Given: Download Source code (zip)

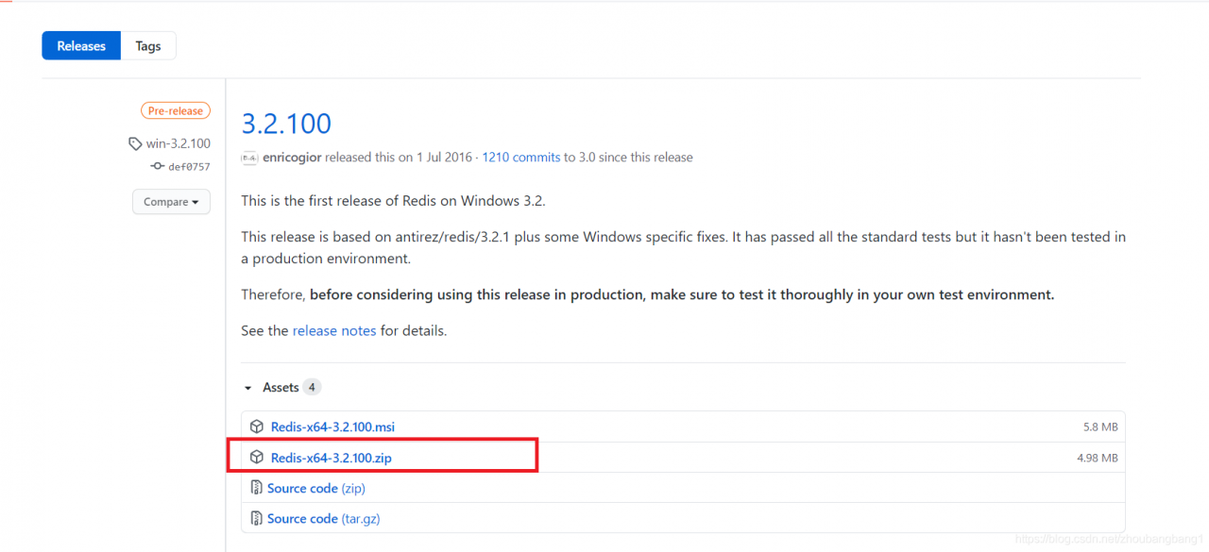Looking at the screenshot, I should click(x=316, y=488).
